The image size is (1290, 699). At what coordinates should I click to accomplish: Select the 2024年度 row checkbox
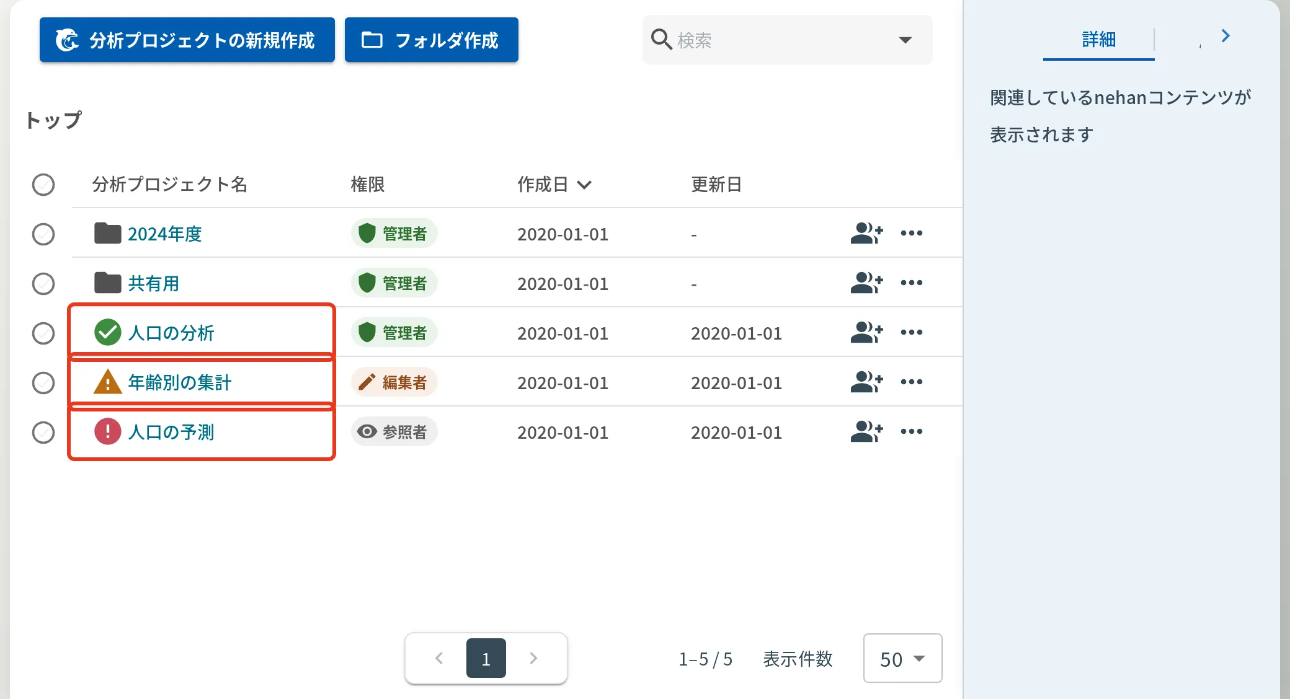pyautogui.click(x=43, y=234)
